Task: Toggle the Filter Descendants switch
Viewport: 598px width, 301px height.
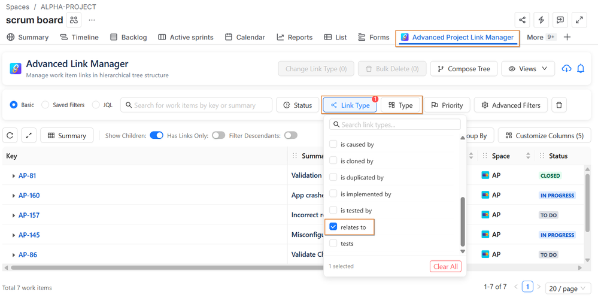Action: point(290,135)
